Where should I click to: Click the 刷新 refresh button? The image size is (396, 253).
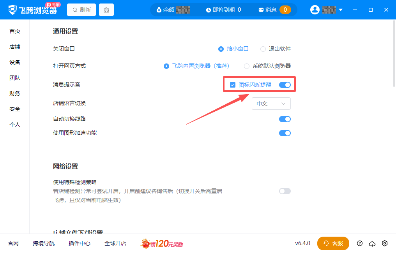[x=81, y=9]
